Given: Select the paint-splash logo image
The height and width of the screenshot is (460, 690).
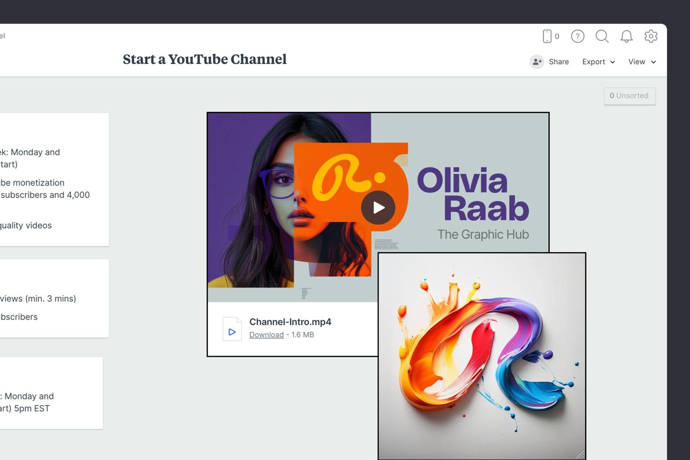Looking at the screenshot, I should [482, 356].
